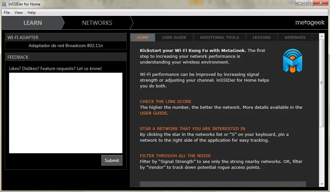Click the metageek brand logo

click(x=310, y=23)
